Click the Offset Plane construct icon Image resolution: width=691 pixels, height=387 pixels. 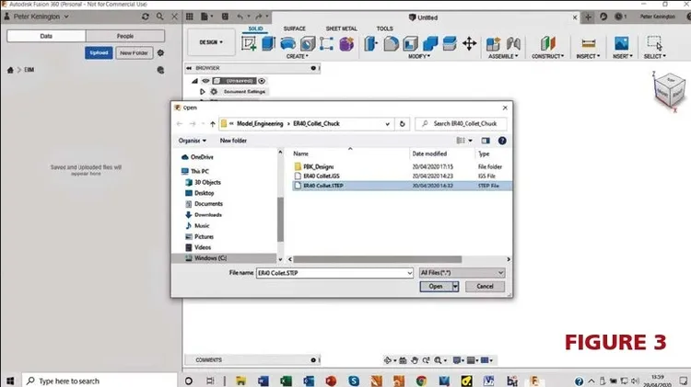pyautogui.click(x=548, y=43)
